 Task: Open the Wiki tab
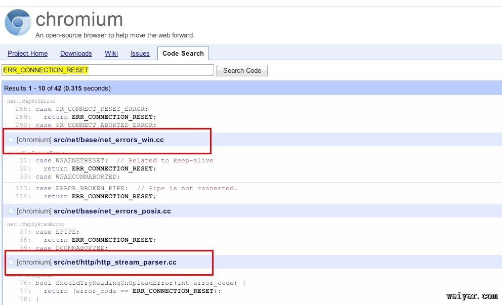[x=111, y=54]
